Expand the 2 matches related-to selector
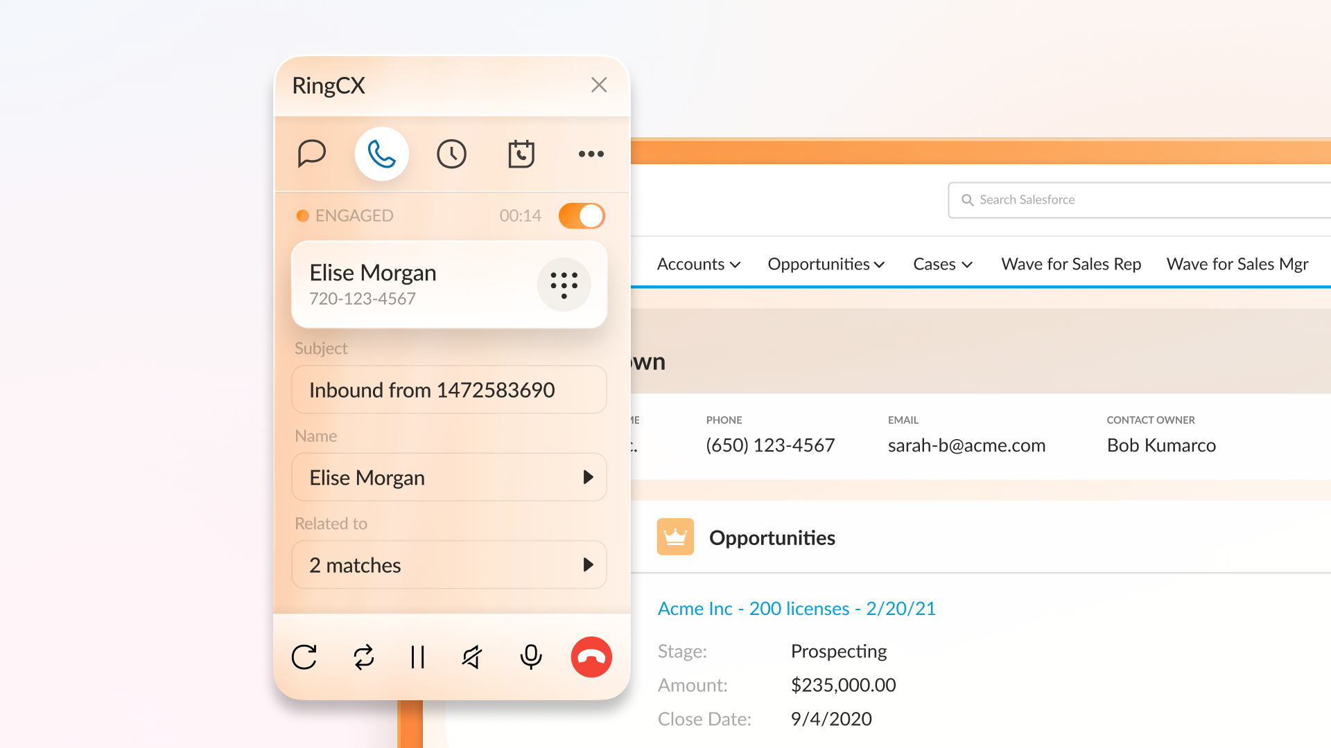This screenshot has width=1331, height=748. (449, 565)
